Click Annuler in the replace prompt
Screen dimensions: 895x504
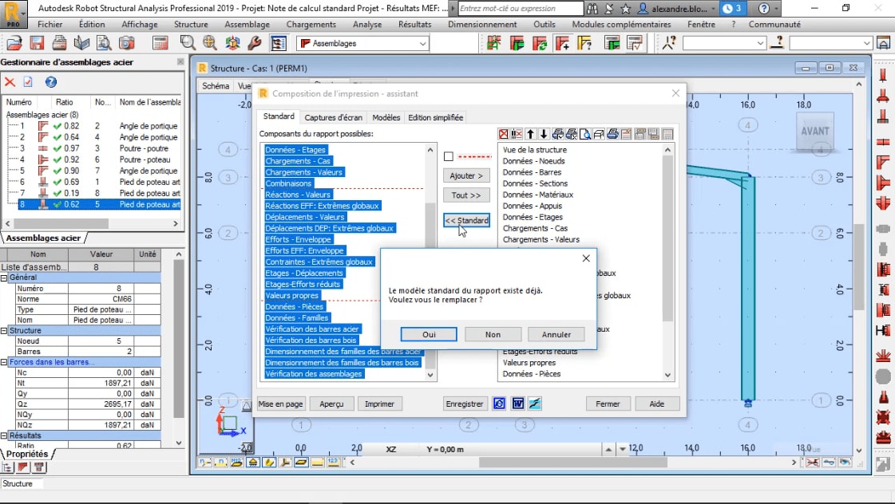point(556,335)
